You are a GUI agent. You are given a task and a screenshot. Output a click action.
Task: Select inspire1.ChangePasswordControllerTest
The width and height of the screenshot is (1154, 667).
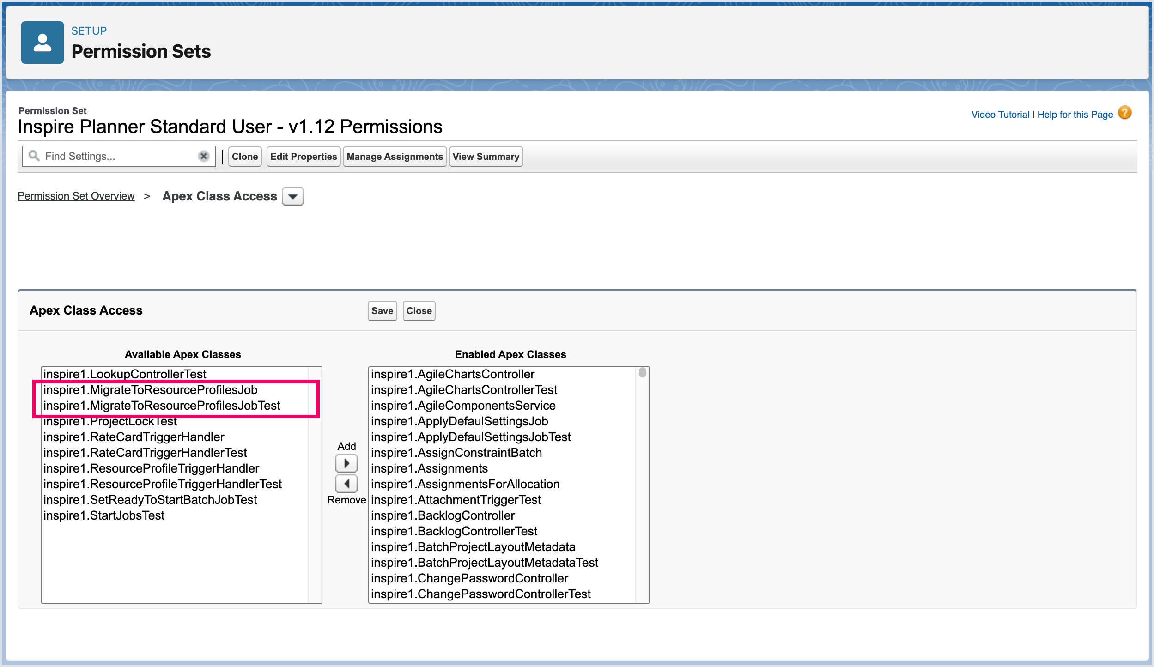click(503, 594)
